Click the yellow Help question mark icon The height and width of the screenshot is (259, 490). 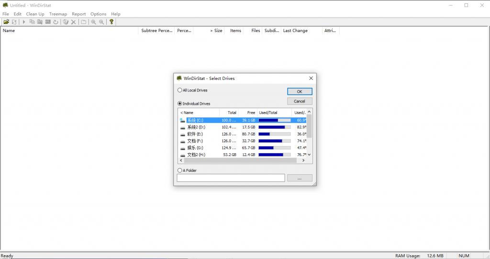[x=111, y=22]
